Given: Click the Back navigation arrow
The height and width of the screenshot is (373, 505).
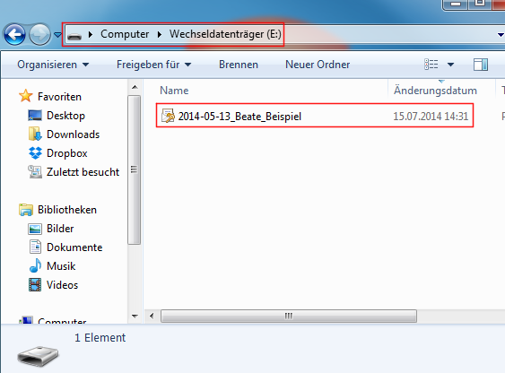Looking at the screenshot, I should (x=14, y=34).
